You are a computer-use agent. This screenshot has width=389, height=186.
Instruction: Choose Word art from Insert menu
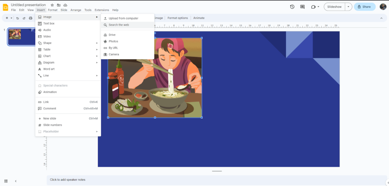[49, 69]
